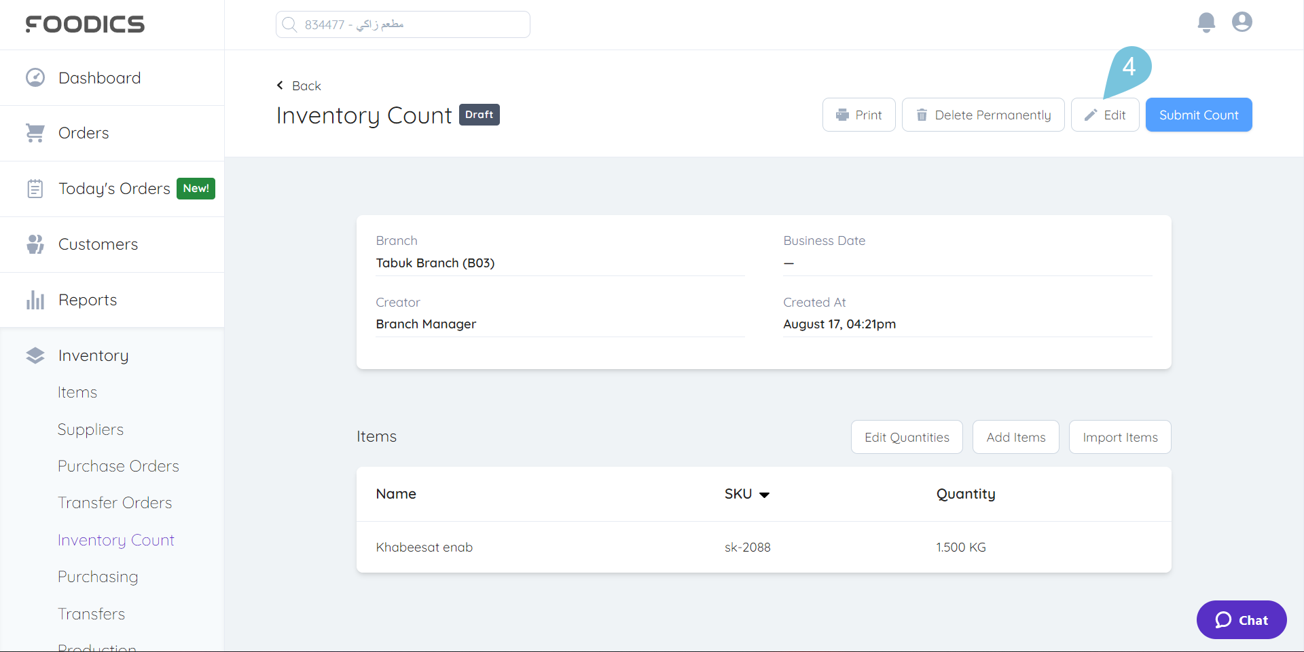Open the Khabeesat enab item link
Screen dimensions: 1304x652
click(x=424, y=548)
